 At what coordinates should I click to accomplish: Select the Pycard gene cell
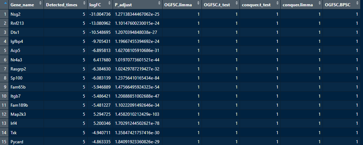(x=26, y=142)
